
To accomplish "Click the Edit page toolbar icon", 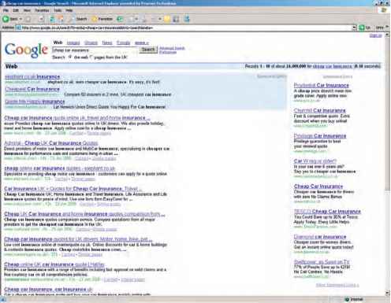I will pos(155,19).
